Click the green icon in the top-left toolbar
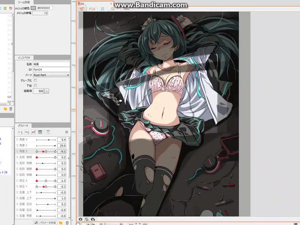This screenshot has width=300, height=225. (5, 8)
